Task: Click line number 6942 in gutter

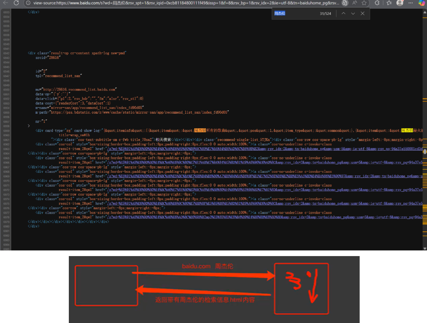Action: click(x=7, y=53)
